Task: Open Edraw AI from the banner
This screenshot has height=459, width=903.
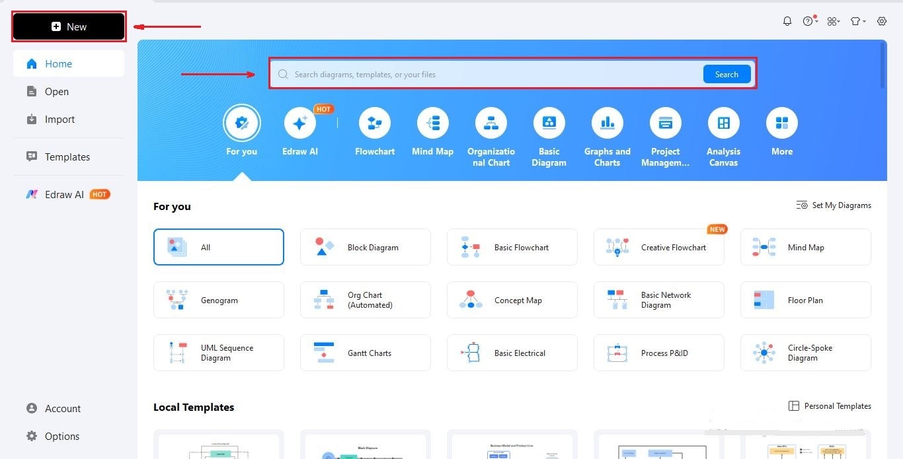Action: tap(299, 123)
